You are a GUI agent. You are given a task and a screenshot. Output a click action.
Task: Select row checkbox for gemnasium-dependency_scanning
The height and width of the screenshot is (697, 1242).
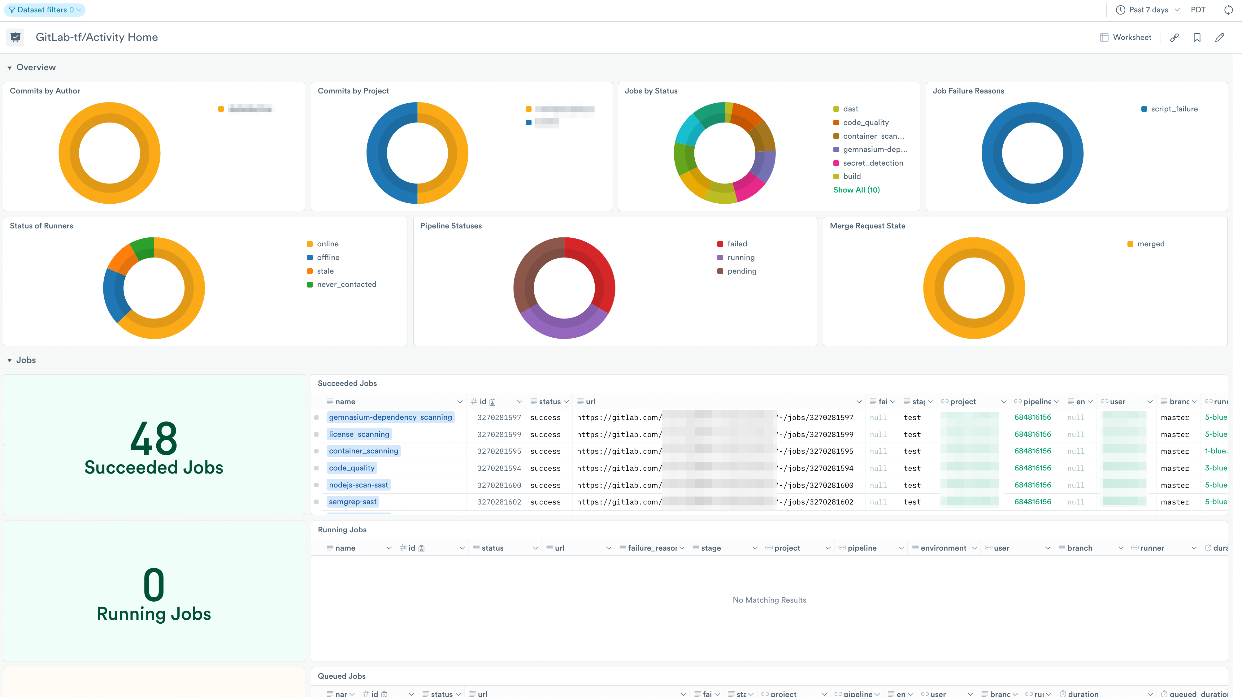[x=316, y=418]
